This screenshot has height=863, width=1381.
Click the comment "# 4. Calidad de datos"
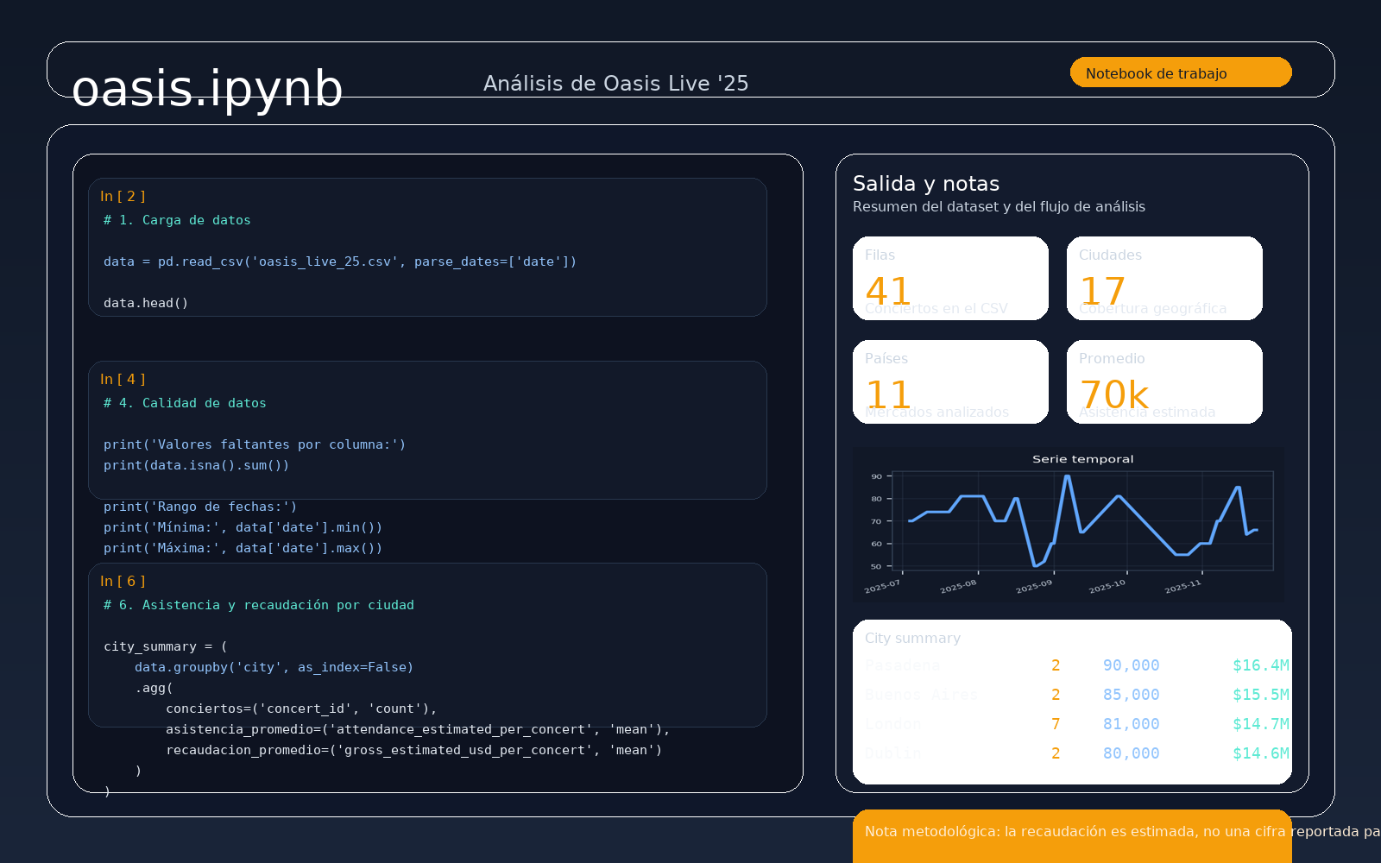pos(185,403)
